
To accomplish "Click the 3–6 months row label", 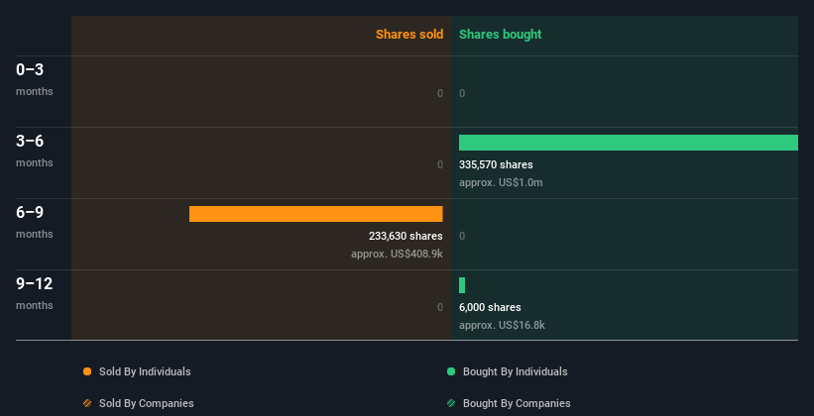I will click(x=35, y=152).
